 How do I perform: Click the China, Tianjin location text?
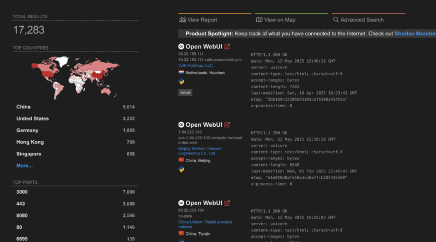(x=197, y=234)
